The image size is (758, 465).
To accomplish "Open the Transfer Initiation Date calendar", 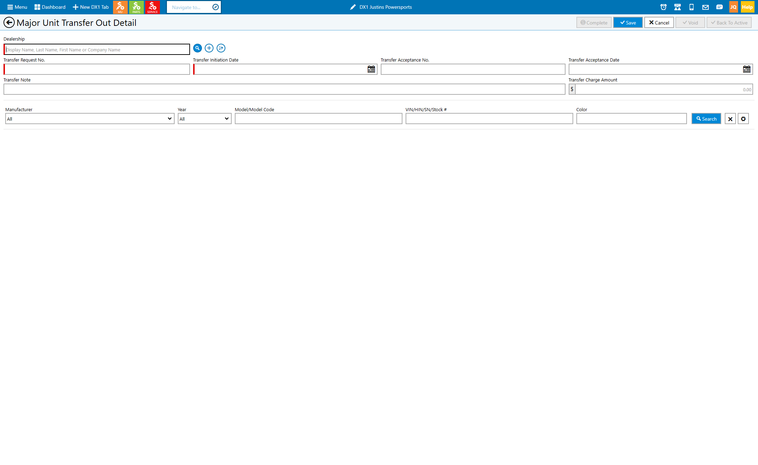I will tap(371, 69).
